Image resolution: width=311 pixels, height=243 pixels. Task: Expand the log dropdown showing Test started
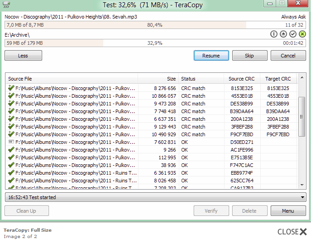tap(302, 197)
